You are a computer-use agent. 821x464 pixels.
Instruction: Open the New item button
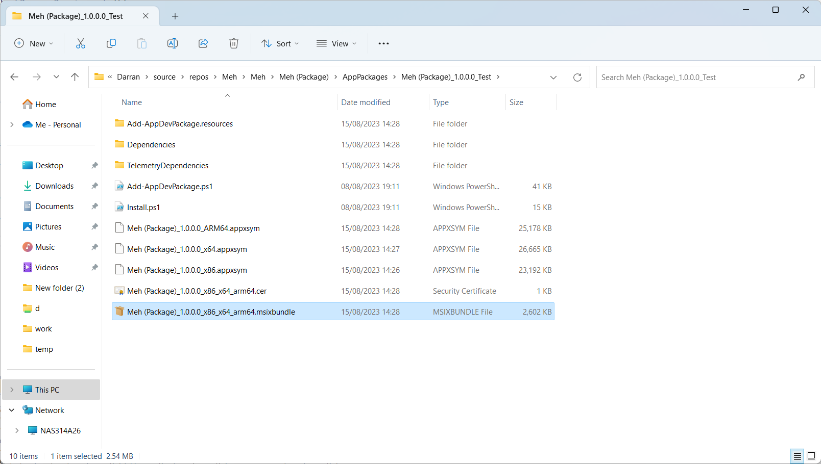34,43
